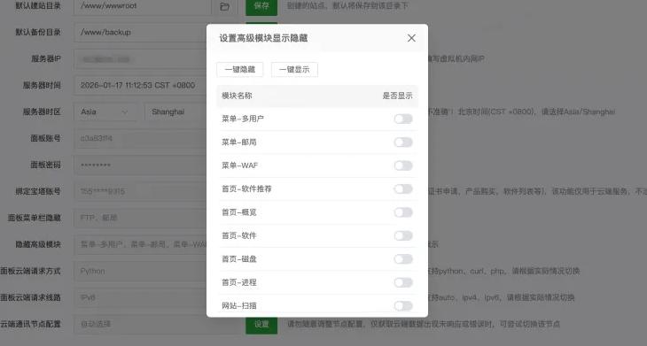Viewport: 647px width, 346px height.
Task: Enable display of 首页-软件推荐
Action: [x=403, y=189]
